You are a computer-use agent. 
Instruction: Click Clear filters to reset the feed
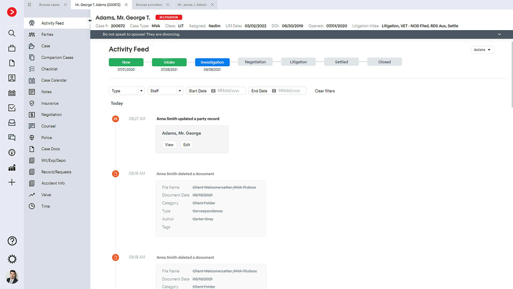point(325,91)
